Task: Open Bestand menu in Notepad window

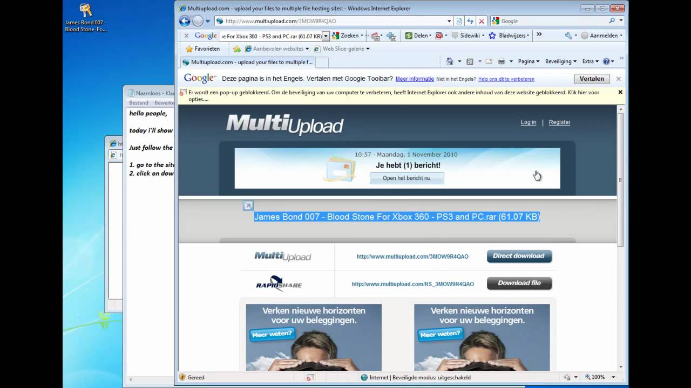Action: (x=139, y=102)
